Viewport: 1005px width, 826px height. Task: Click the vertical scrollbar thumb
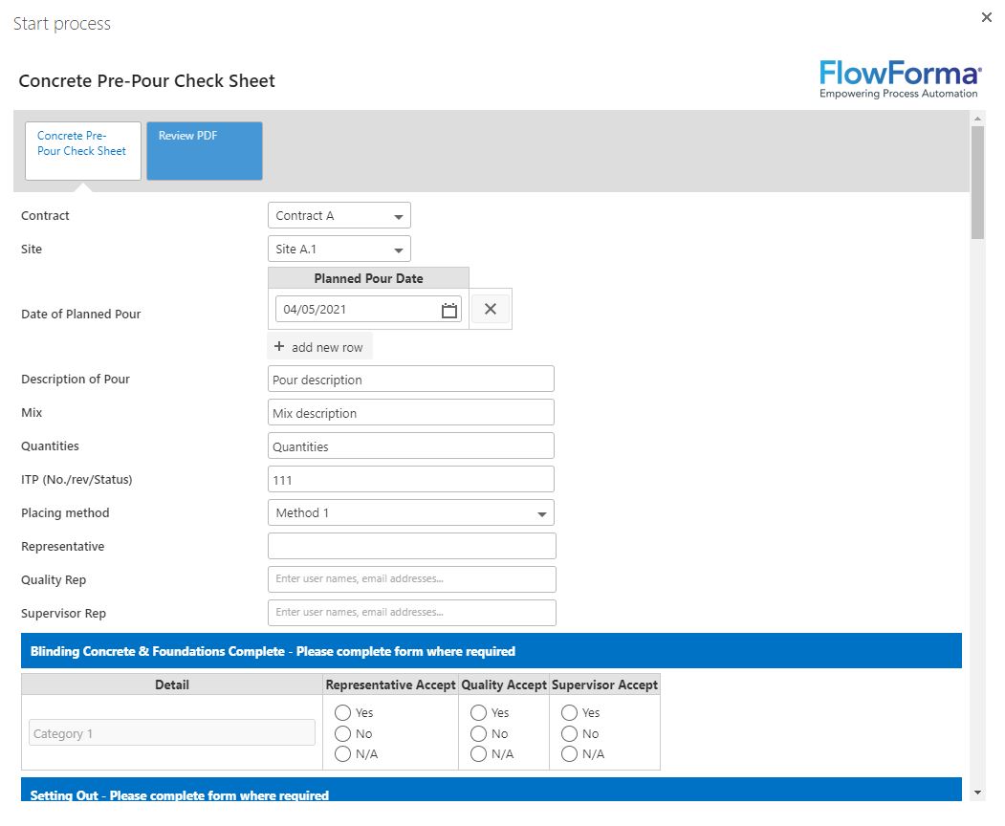pos(977,183)
